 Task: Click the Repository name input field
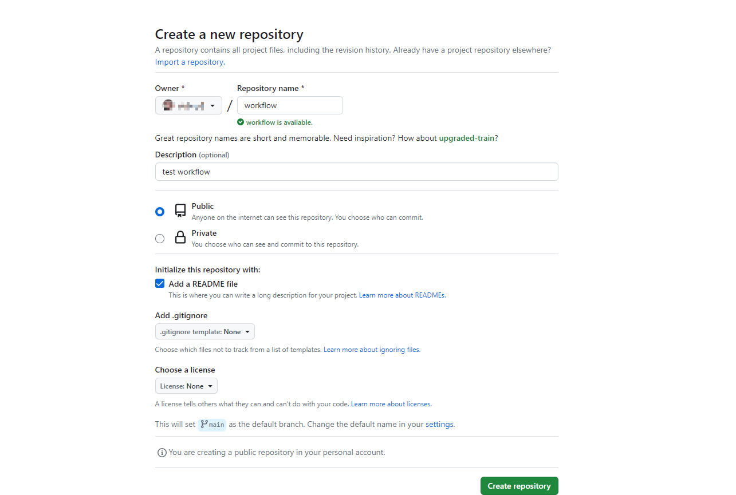click(x=290, y=105)
